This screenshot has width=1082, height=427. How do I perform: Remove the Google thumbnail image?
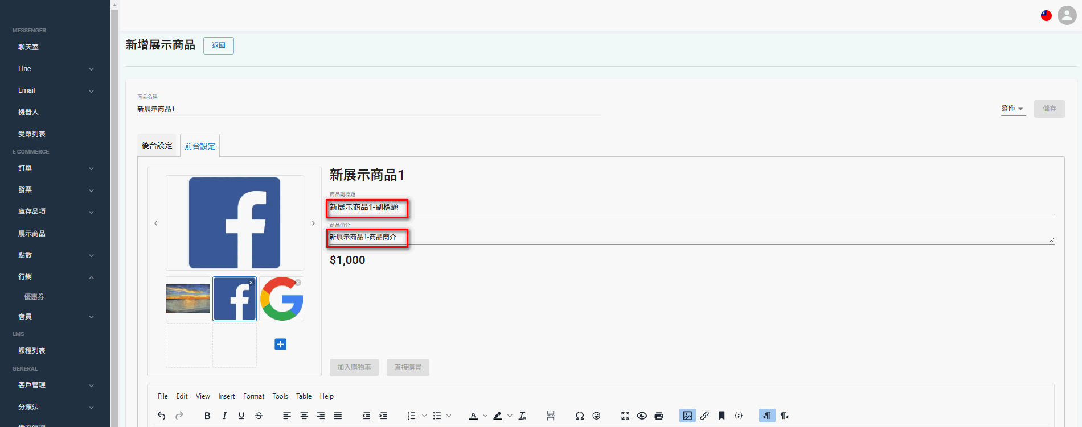(298, 283)
